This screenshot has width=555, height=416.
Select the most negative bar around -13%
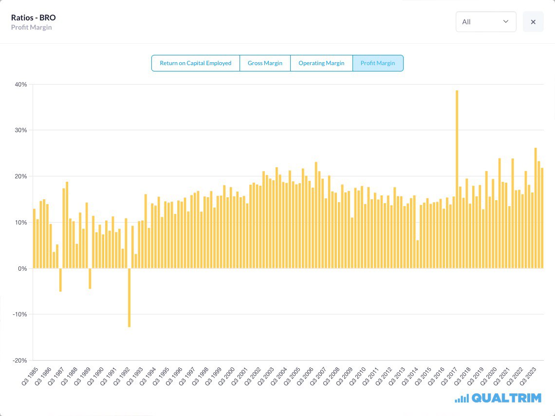pos(129,297)
